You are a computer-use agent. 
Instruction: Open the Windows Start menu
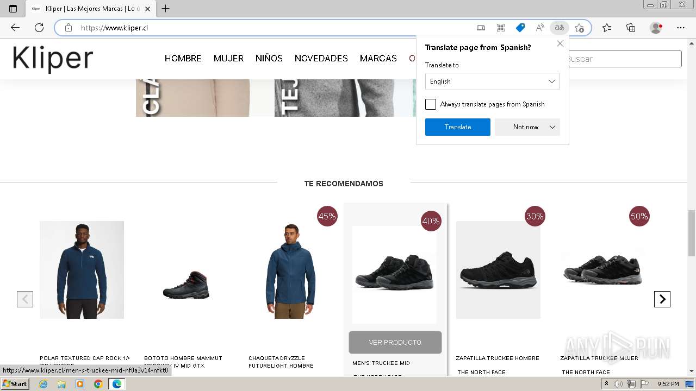click(15, 384)
